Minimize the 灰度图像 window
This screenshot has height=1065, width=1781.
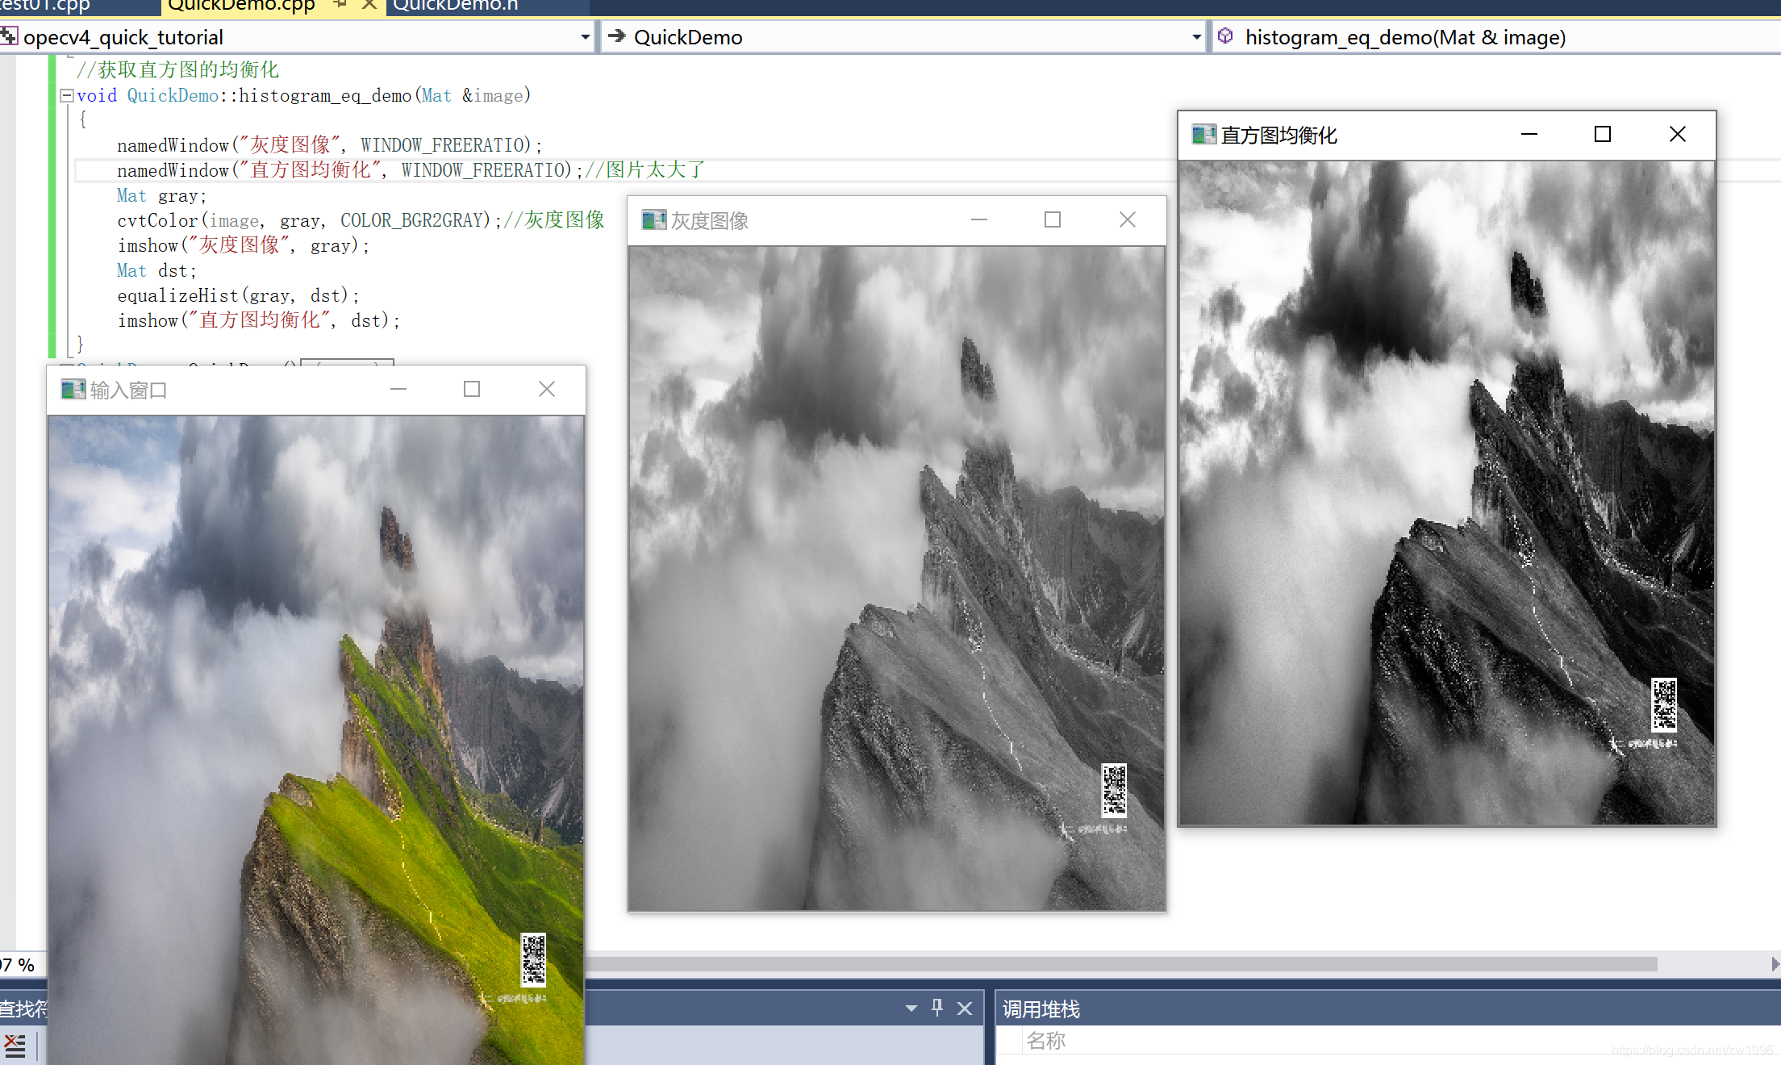[978, 219]
